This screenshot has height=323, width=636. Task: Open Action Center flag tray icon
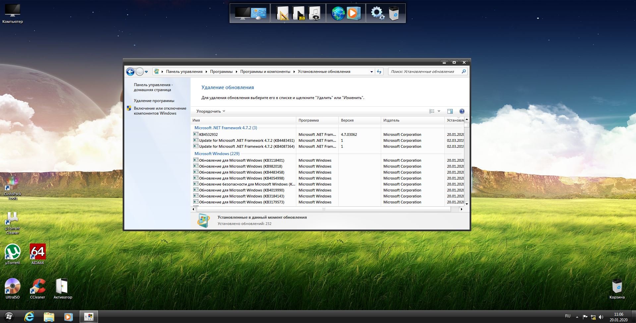585,317
